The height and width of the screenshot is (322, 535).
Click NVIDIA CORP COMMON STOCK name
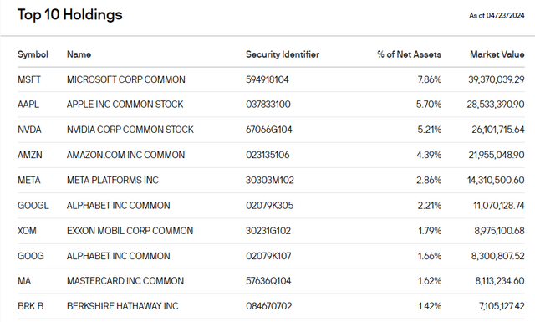pyautogui.click(x=130, y=130)
